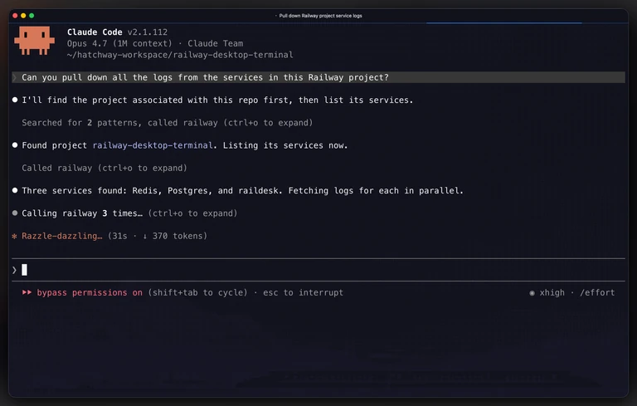This screenshot has width=637, height=406.
Task: Expand the 'Searched for 2 patterns' line
Action: click(168, 123)
